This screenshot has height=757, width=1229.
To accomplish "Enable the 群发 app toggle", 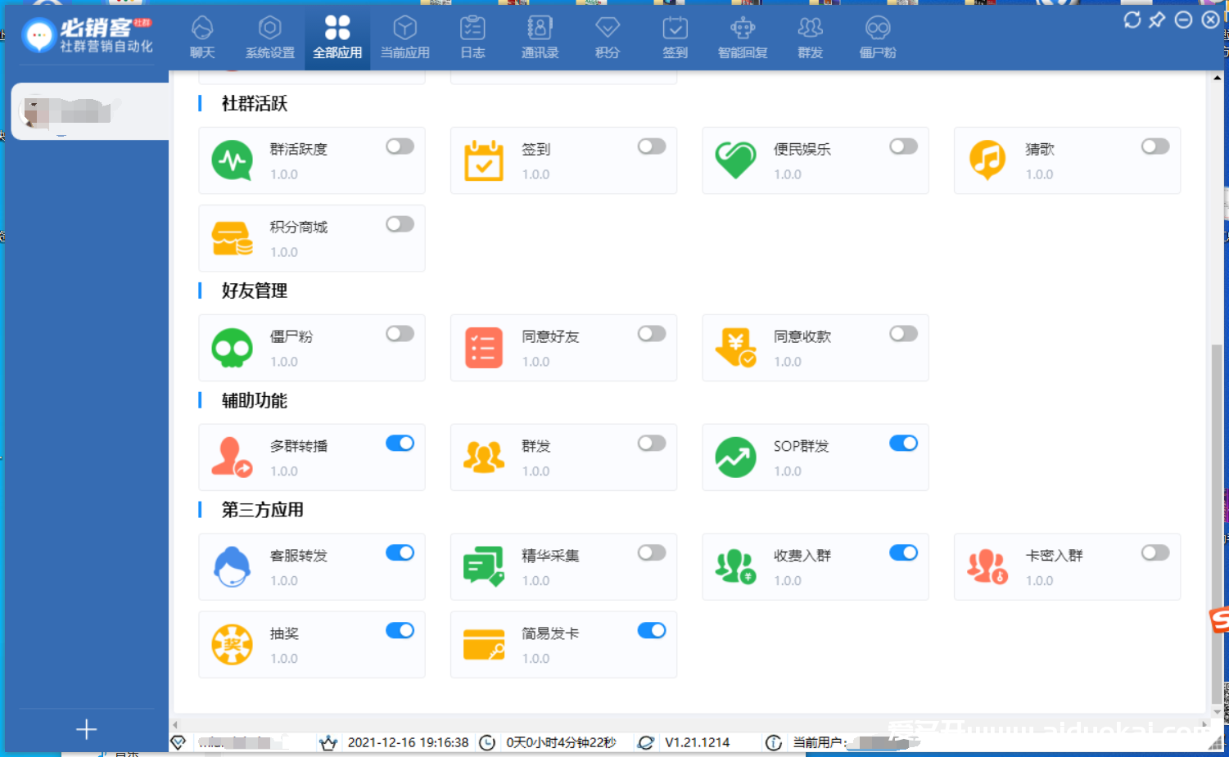I will (652, 444).
